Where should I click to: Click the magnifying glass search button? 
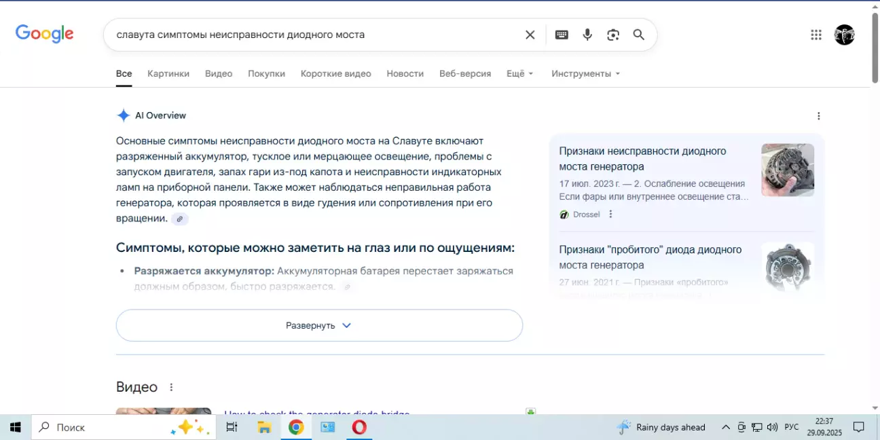[639, 35]
